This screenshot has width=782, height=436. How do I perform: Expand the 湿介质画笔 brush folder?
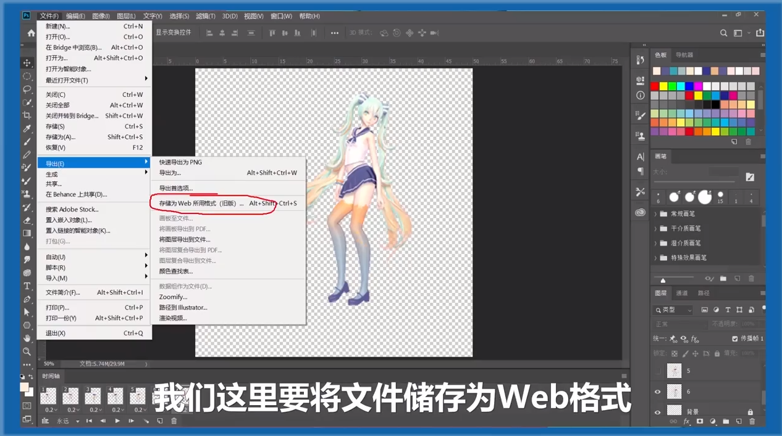pyautogui.click(x=655, y=244)
